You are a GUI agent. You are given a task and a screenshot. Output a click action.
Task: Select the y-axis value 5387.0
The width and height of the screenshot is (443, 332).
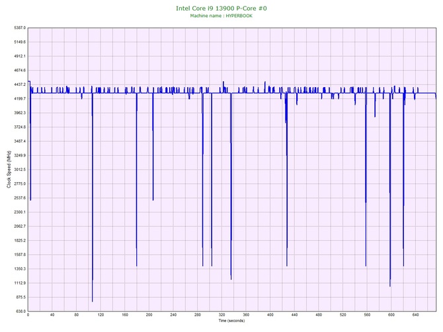tap(20, 28)
